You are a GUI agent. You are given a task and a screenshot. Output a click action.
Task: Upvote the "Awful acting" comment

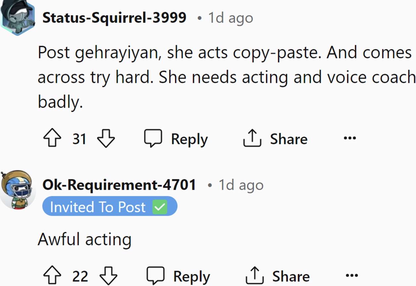(52, 276)
